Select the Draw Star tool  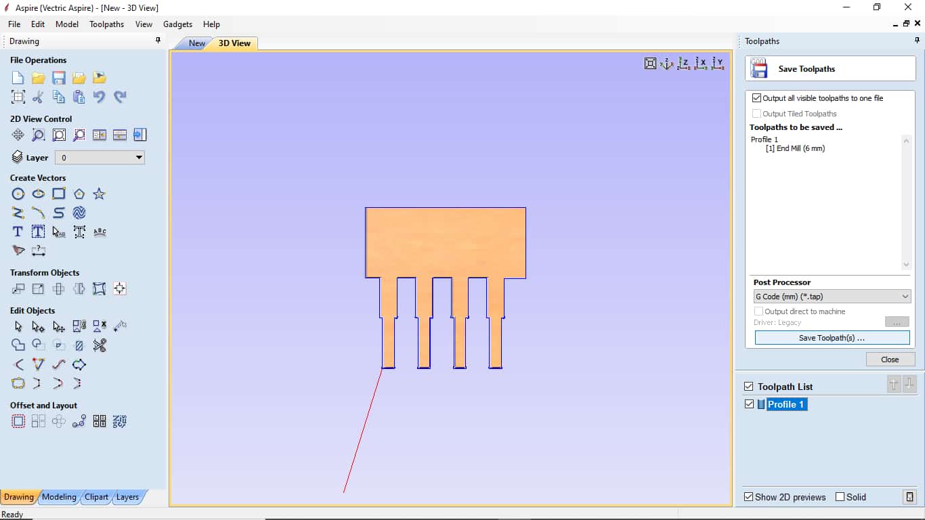[x=100, y=194]
